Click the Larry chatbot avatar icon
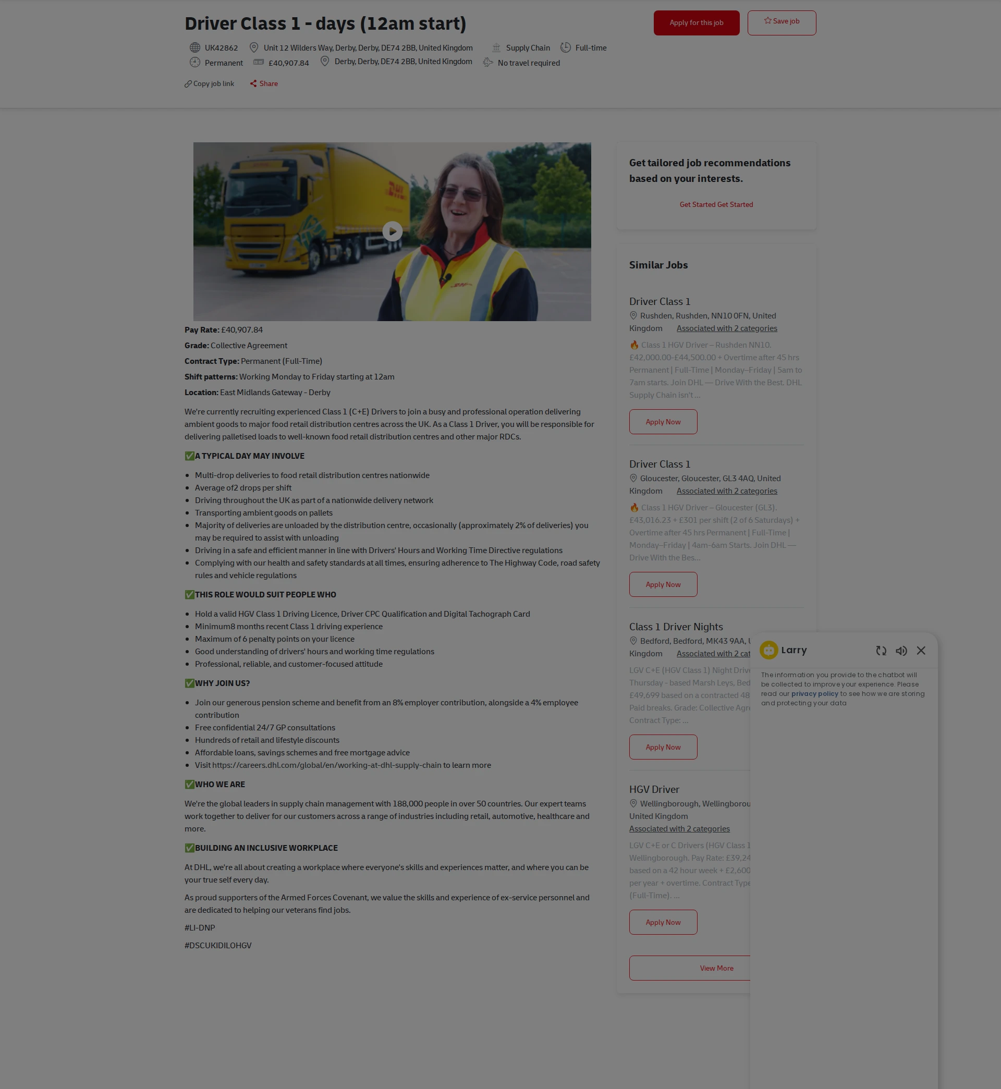1001x1089 pixels. click(768, 651)
